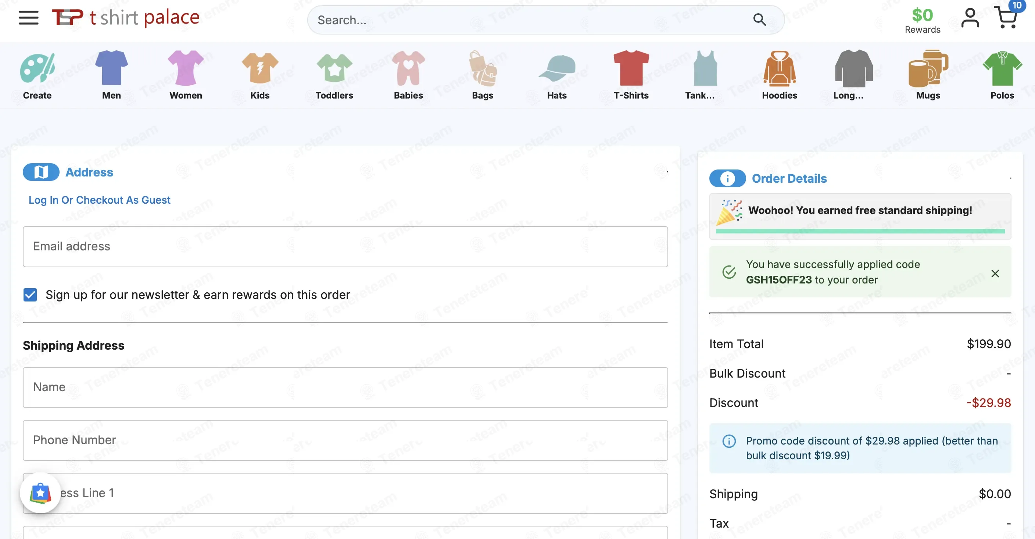Click the promo discount info icon
Image resolution: width=1035 pixels, height=539 pixels.
click(x=729, y=441)
